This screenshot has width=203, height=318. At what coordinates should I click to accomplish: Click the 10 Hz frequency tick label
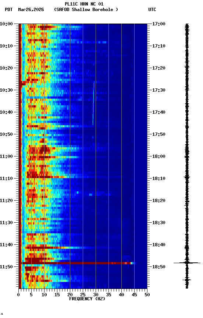(44, 295)
